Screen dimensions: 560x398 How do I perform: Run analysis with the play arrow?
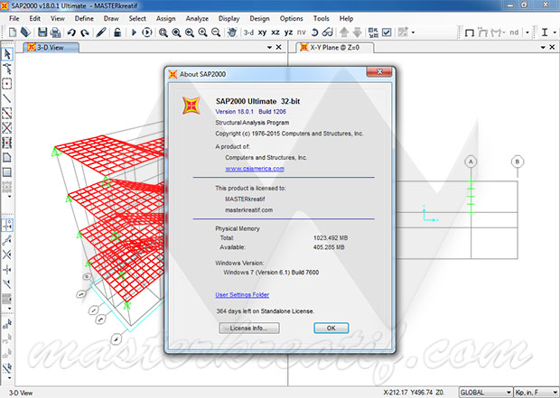[134, 32]
